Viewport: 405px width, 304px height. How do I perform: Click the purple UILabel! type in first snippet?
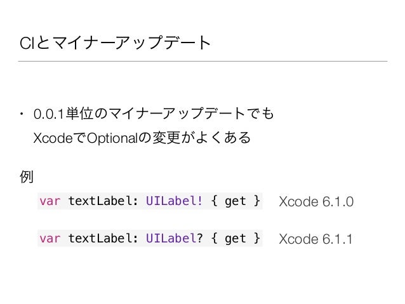[174, 201]
